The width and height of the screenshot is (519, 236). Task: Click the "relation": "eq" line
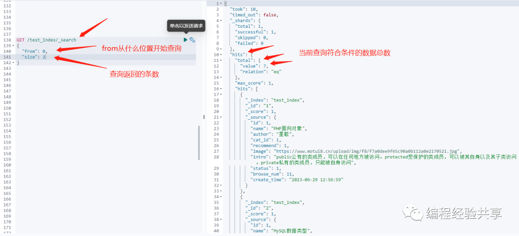tap(260, 71)
